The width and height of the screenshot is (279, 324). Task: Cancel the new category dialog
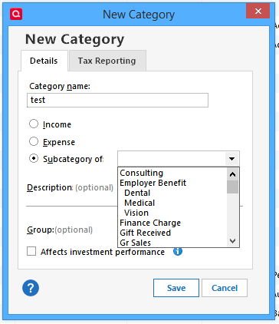coord(225,288)
